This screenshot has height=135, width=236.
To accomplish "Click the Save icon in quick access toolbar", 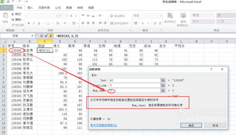I will click(8, 1).
